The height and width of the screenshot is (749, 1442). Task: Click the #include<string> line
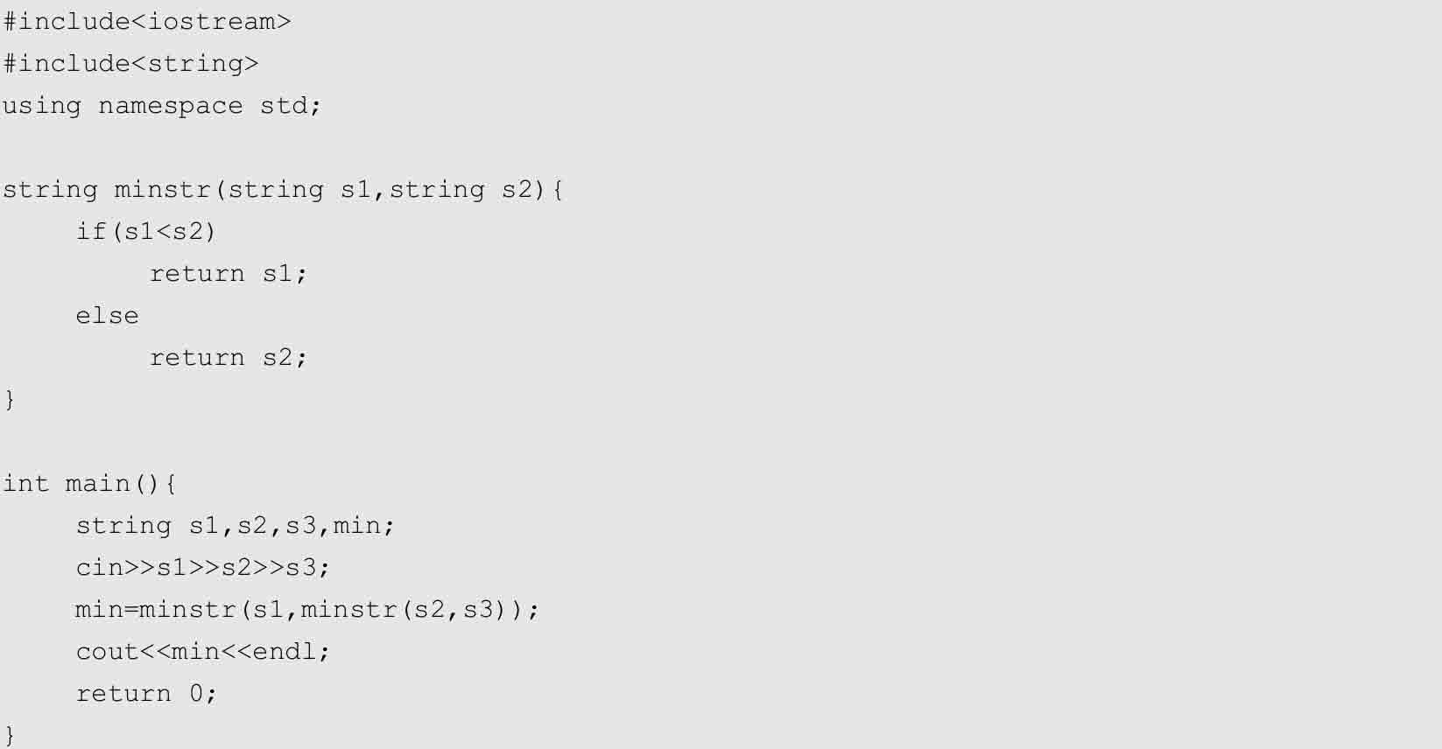[130, 64]
